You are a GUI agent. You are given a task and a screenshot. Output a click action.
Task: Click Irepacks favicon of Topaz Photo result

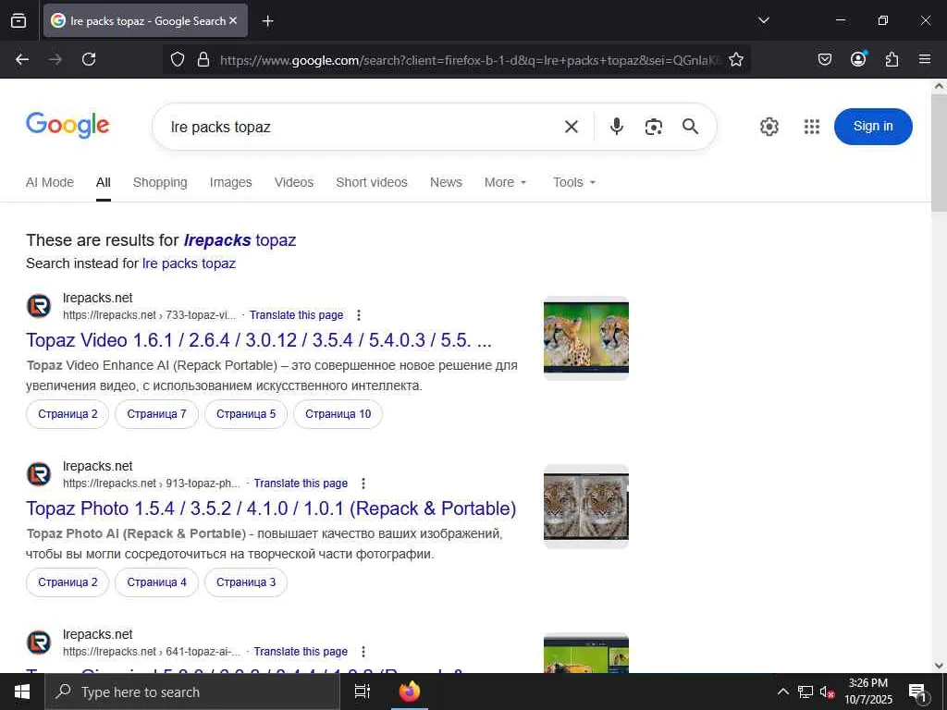click(39, 474)
